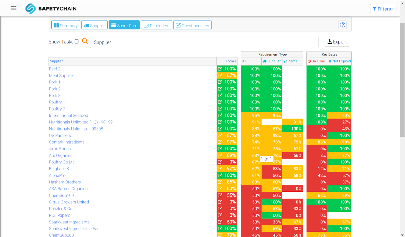405x237 pixels.
Task: Expand the Filters panel
Action: [x=383, y=9]
